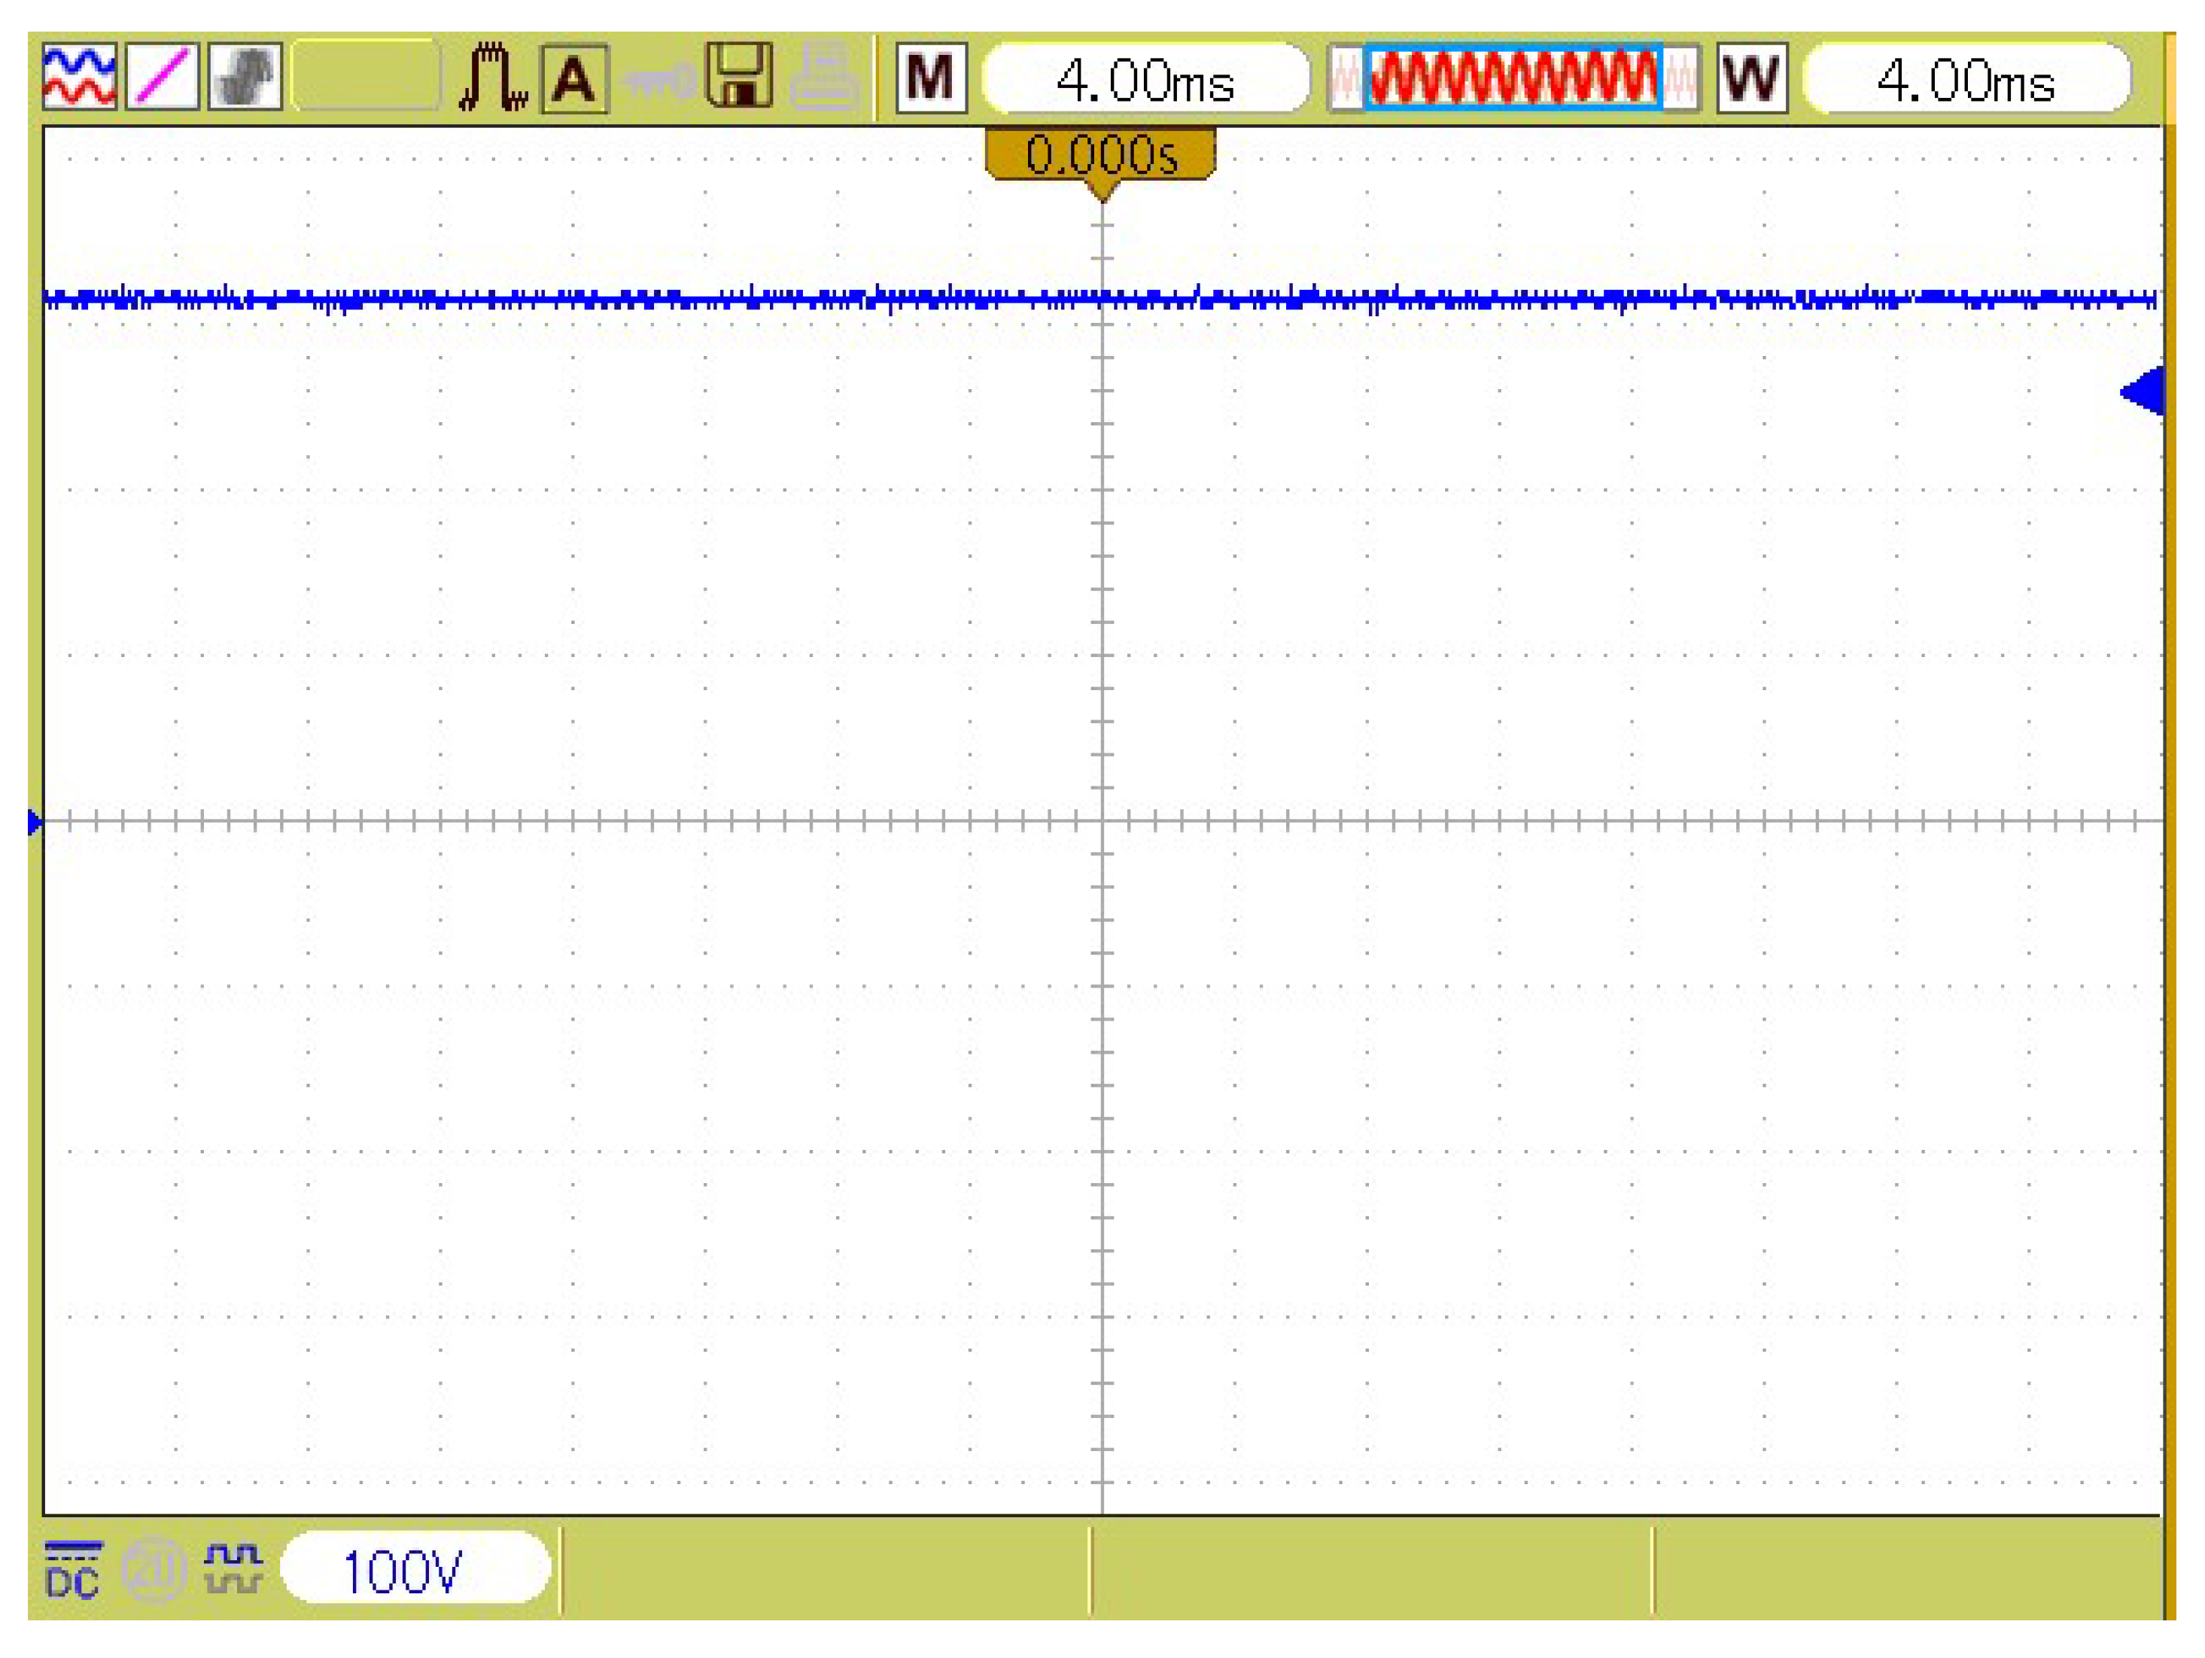Toggle the DC coupling icon

click(x=73, y=1570)
